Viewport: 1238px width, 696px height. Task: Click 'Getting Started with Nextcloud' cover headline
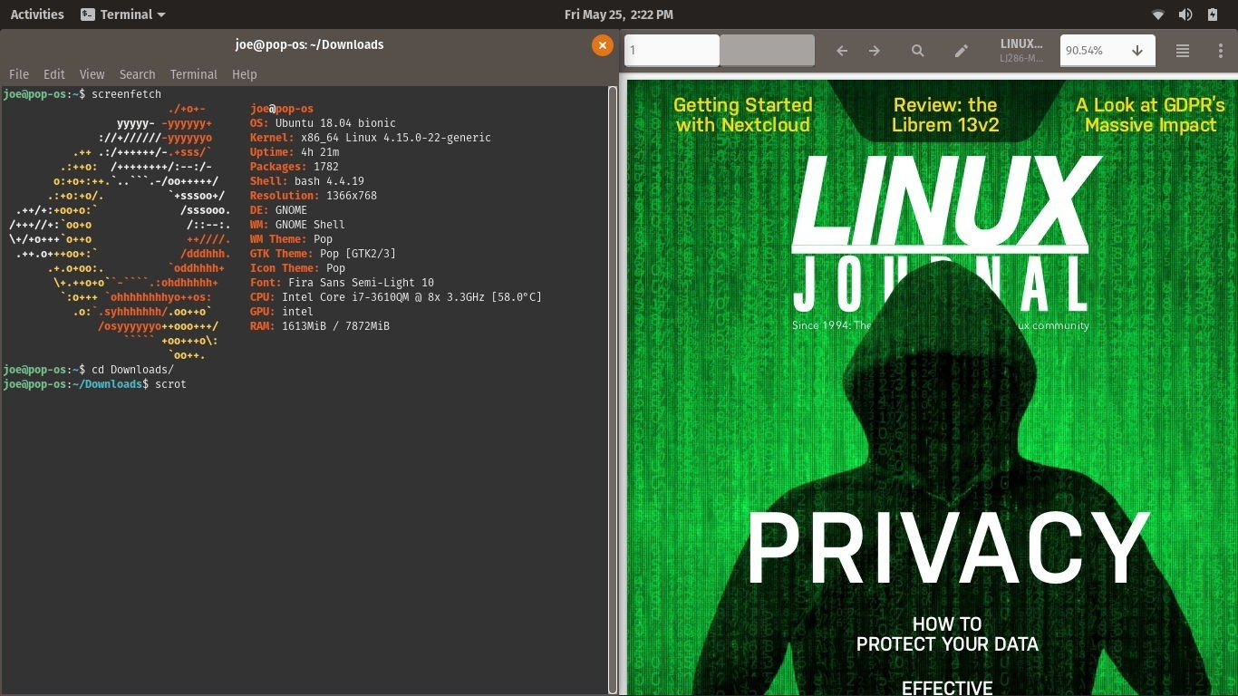click(743, 115)
